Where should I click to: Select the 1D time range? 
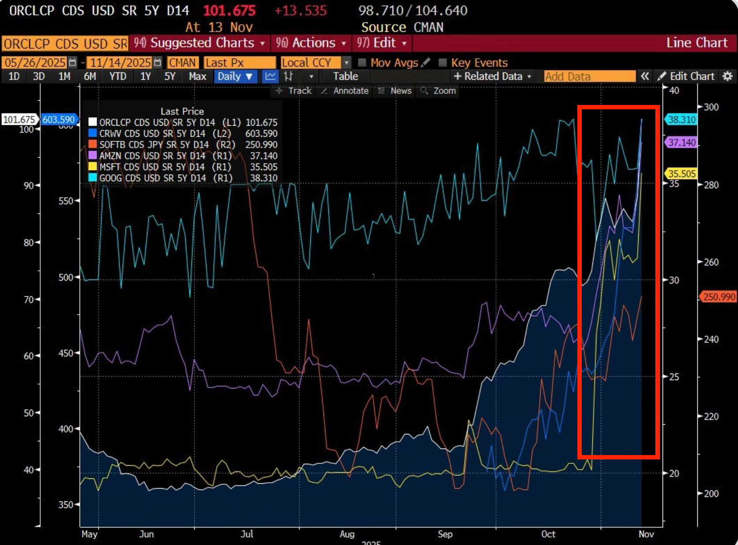click(x=14, y=76)
